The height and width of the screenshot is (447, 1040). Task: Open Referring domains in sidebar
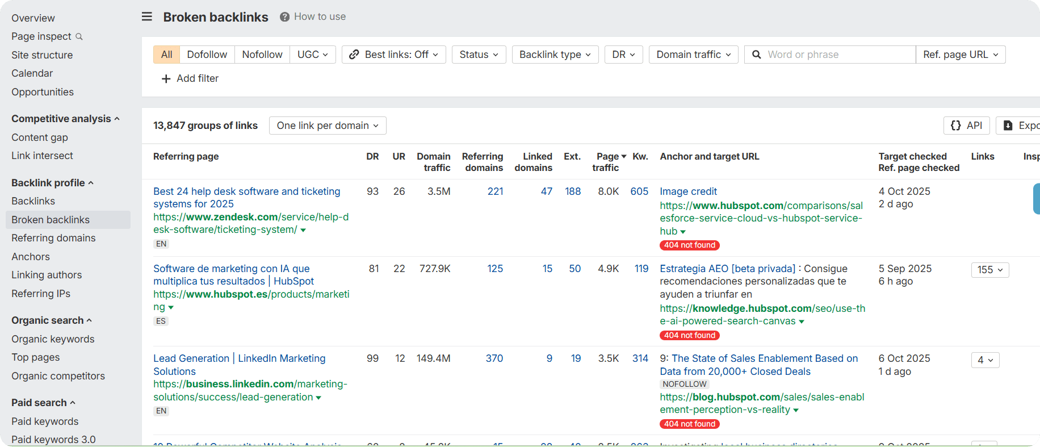pos(53,238)
